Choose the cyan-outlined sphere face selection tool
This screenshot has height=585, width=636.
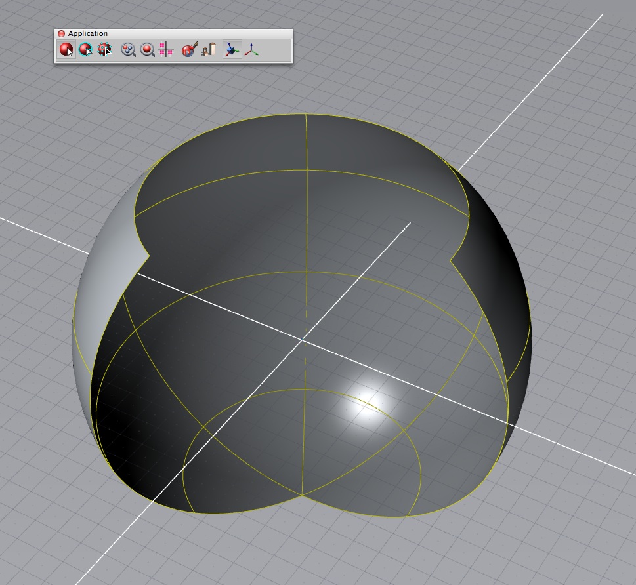[x=85, y=50]
